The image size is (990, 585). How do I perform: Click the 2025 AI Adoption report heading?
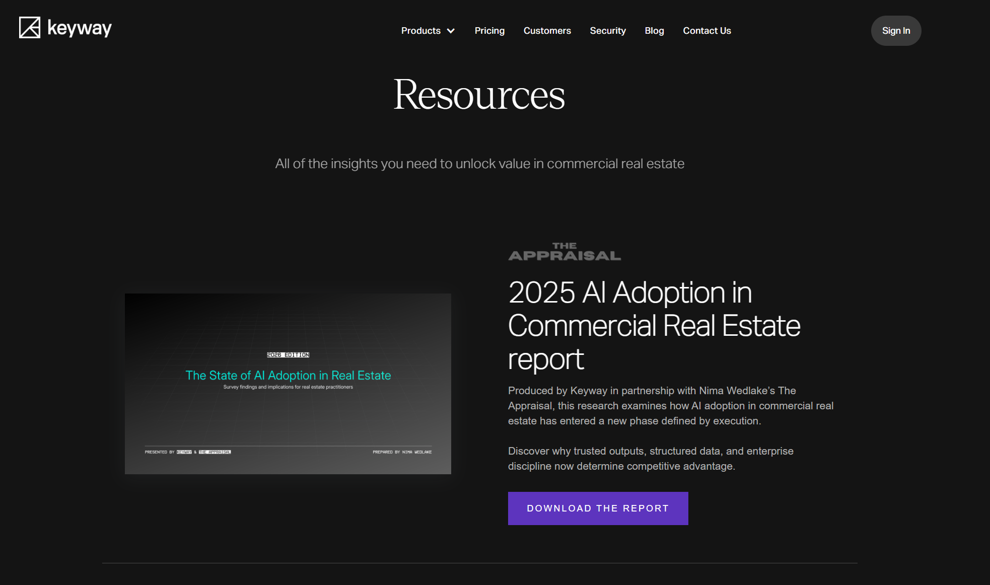tap(654, 325)
